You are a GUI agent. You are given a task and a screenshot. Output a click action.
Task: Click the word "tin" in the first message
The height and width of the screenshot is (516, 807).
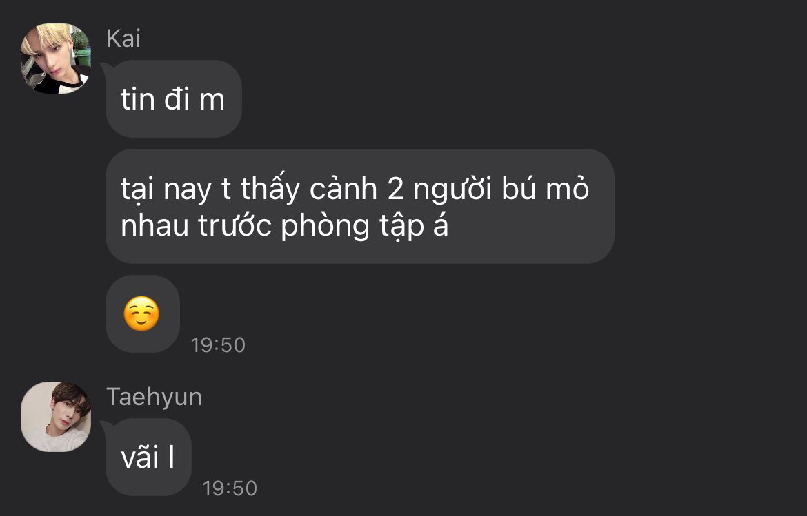point(138,99)
